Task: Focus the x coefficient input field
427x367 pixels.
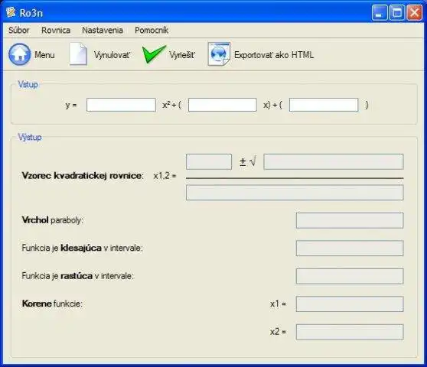Action: click(x=223, y=105)
